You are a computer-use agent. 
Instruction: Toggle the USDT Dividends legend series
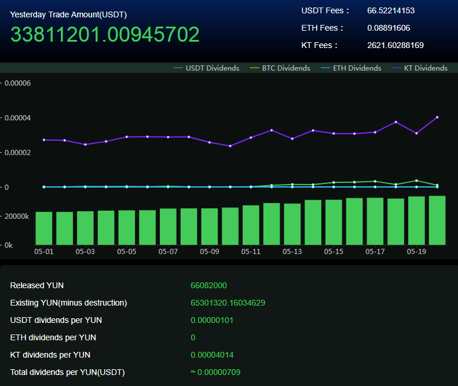pyautogui.click(x=207, y=68)
